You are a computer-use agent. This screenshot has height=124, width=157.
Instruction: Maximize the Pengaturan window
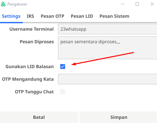(x=137, y=4)
